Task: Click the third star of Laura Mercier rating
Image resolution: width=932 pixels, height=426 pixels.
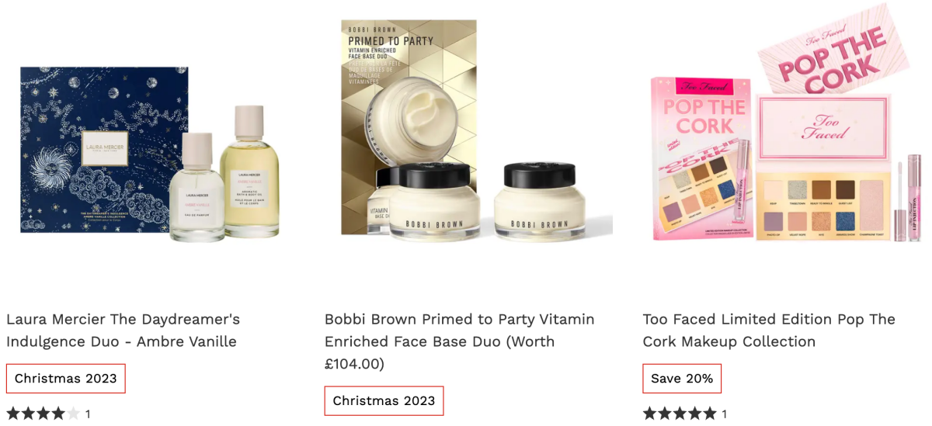Action: pyautogui.click(x=43, y=414)
